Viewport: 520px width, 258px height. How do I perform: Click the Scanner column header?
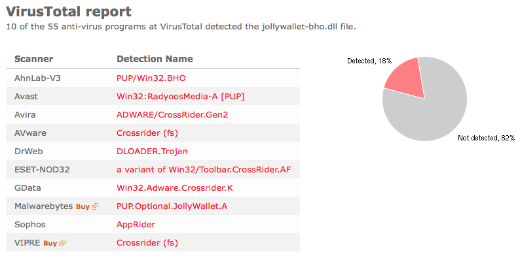34,59
